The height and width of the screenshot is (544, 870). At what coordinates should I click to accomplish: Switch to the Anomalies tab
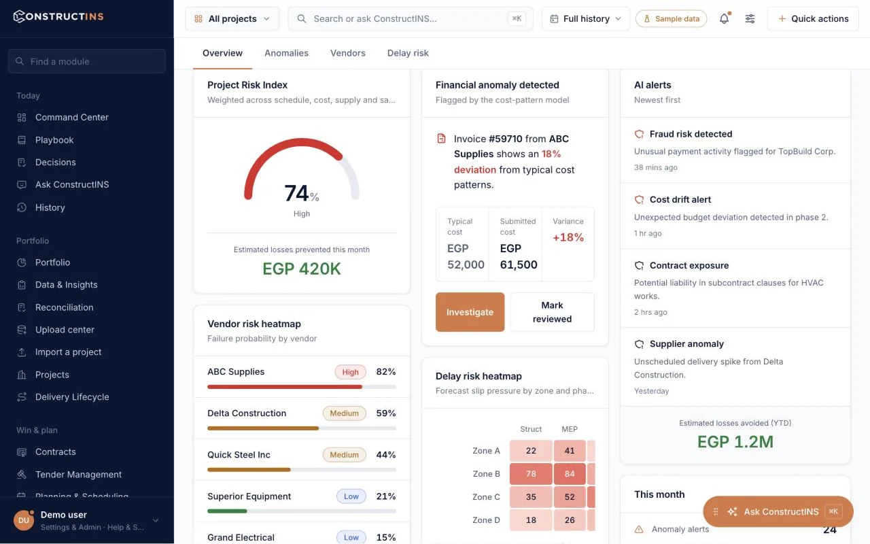point(286,53)
